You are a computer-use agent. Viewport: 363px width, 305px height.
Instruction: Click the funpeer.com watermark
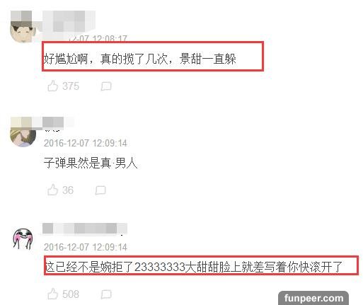coord(313,298)
